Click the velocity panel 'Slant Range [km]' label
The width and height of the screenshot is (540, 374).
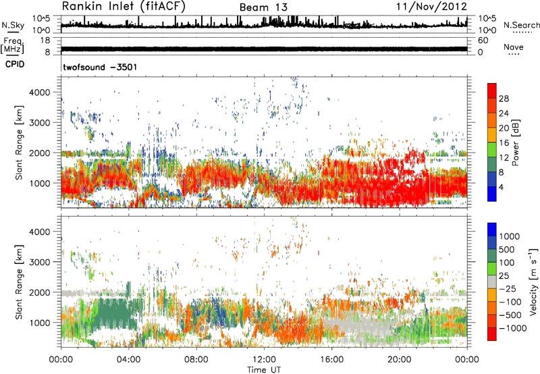[x=19, y=282]
